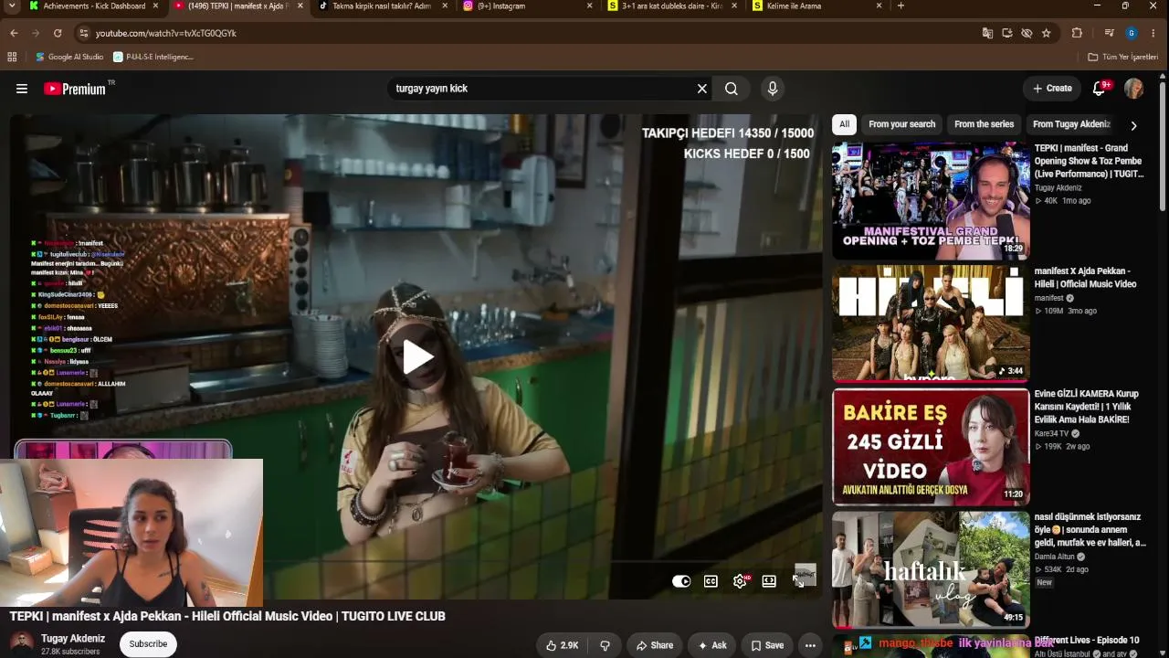Open Tugay Akdeniz channel avatar
Image resolution: width=1169 pixels, height=658 pixels.
[22, 643]
